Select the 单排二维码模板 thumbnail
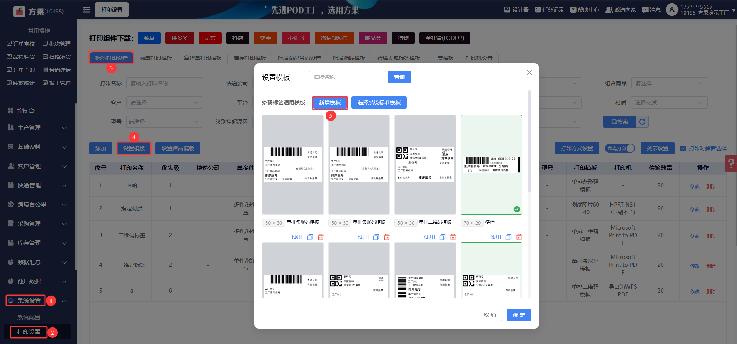Viewport: 737px width, 344px height. (425, 165)
